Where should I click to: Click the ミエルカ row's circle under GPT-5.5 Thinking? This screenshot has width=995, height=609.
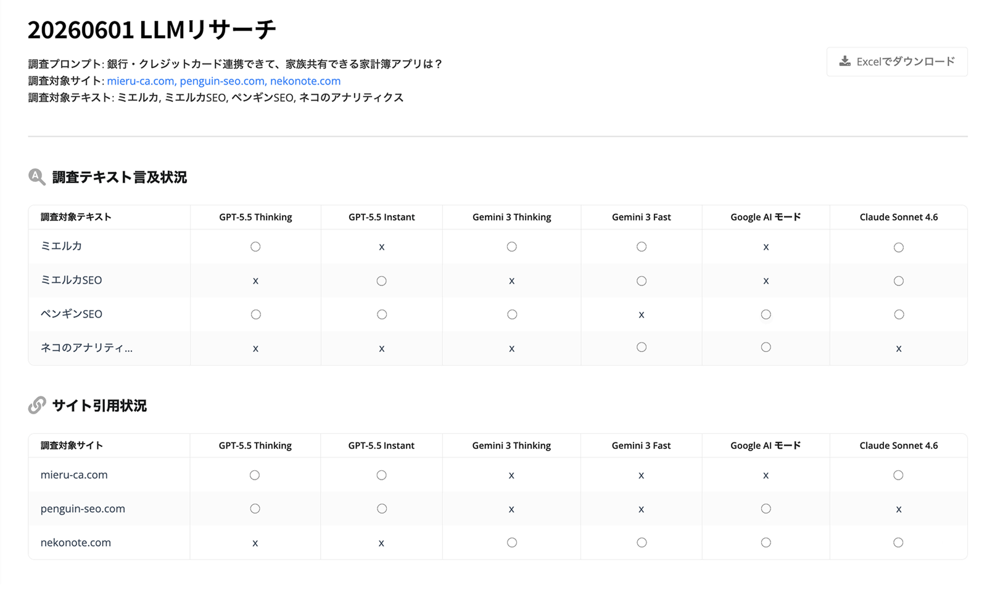coord(255,247)
